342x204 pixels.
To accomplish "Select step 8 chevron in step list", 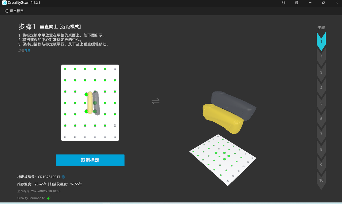I will tap(321, 149).
